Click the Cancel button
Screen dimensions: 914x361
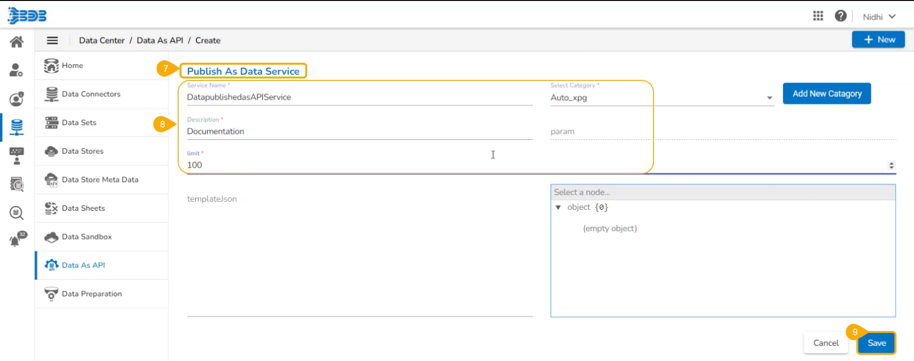click(825, 343)
